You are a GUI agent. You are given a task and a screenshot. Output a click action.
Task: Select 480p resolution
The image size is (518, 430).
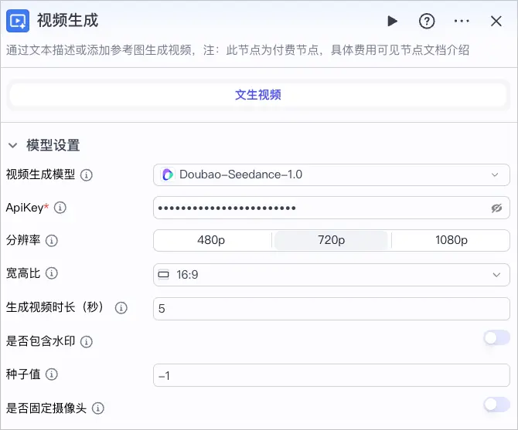(x=211, y=240)
